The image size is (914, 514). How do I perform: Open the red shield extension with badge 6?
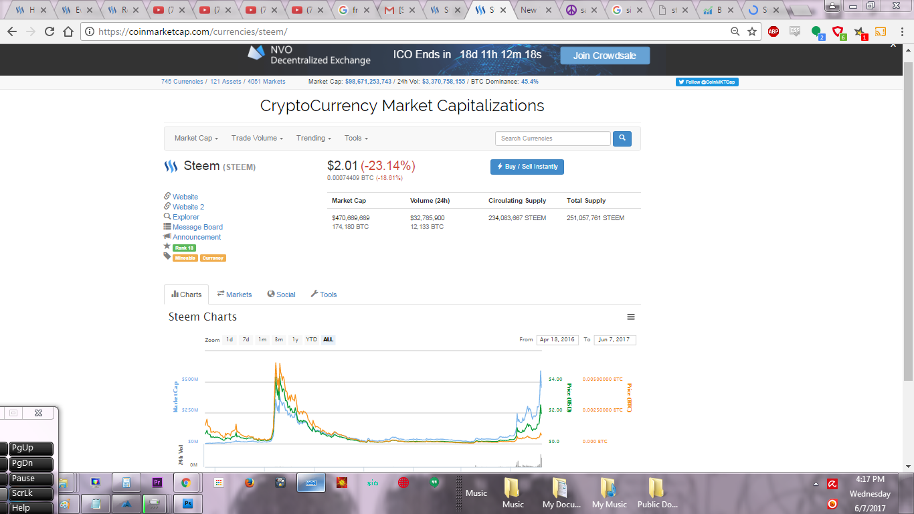tap(838, 32)
